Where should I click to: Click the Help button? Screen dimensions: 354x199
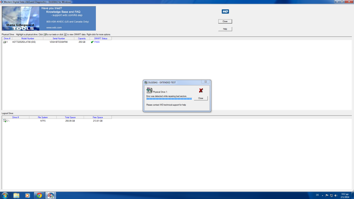[x=225, y=29]
